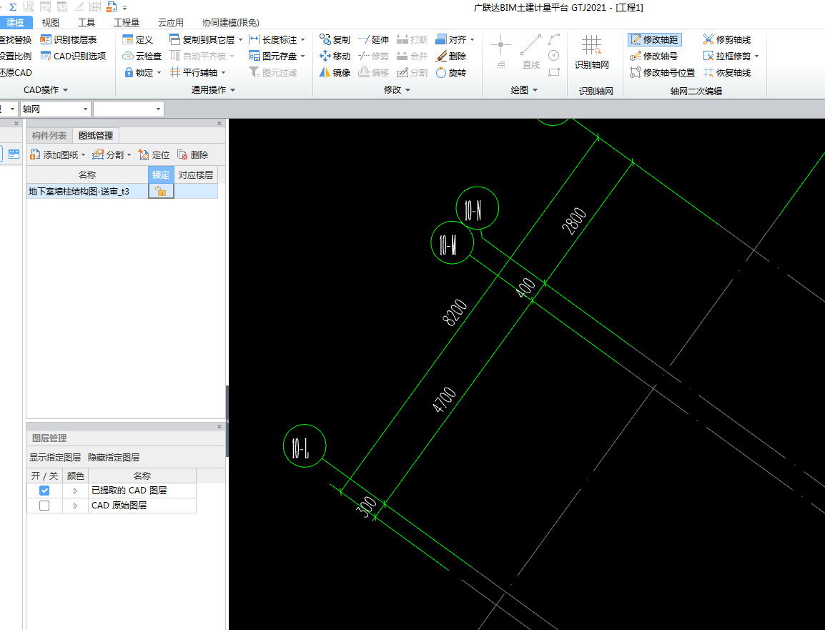Open the 云应用 ribbon tab
Screen dimensions: 825x630
coord(171,23)
